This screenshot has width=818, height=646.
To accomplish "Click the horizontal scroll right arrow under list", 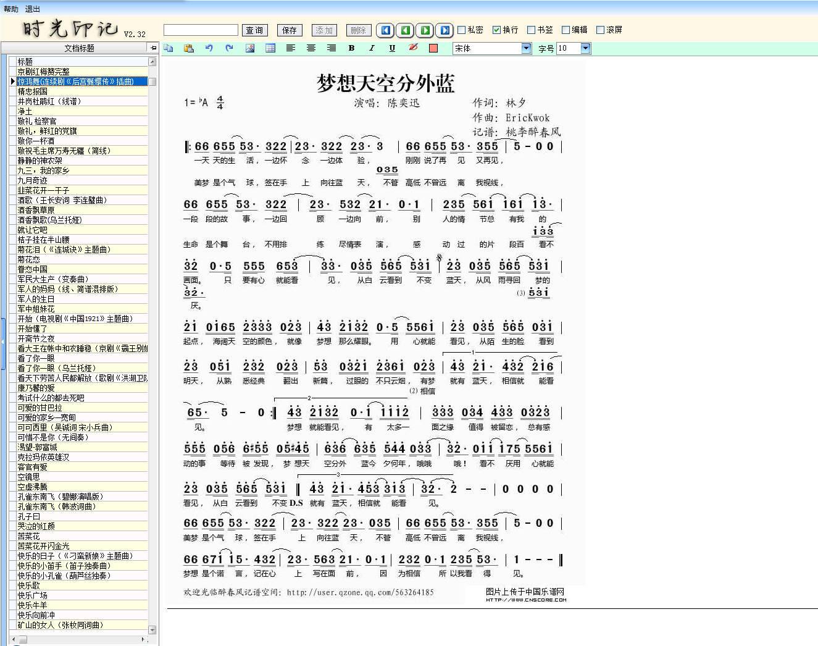I will click(x=144, y=639).
